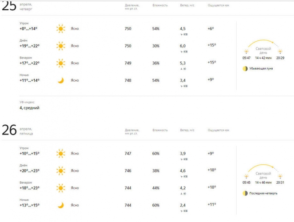Click the sunset icon above 20:31
Viewport: 294px width, 222px height.
pos(280,176)
